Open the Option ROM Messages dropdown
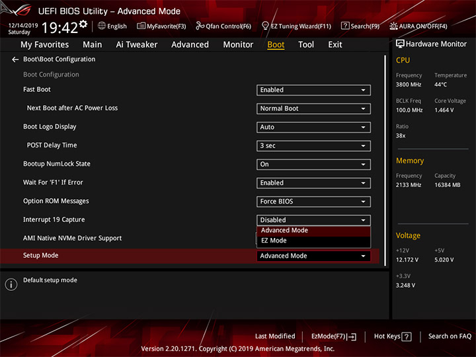The image size is (476, 357). click(313, 202)
